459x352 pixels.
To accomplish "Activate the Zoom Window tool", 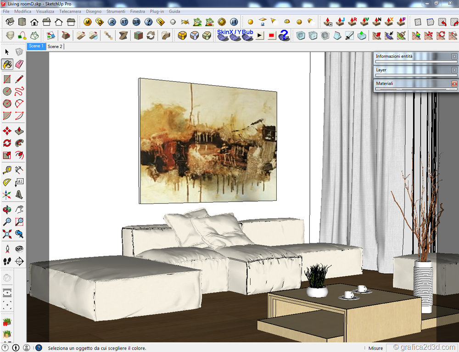I will (x=19, y=222).
